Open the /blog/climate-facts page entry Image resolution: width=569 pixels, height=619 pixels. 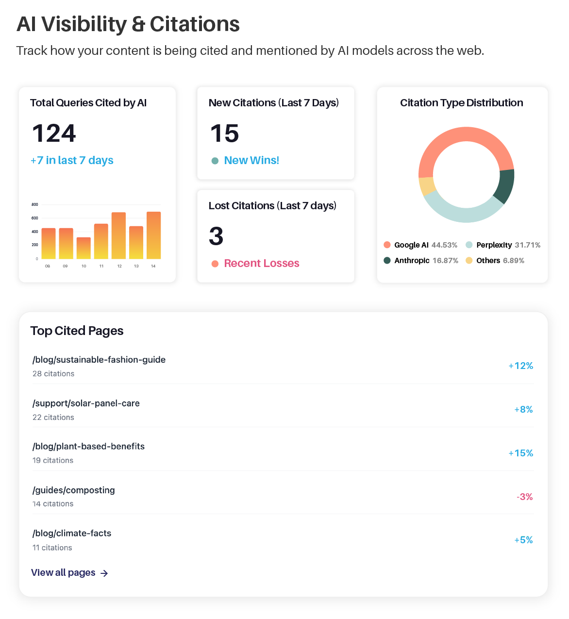click(x=72, y=534)
